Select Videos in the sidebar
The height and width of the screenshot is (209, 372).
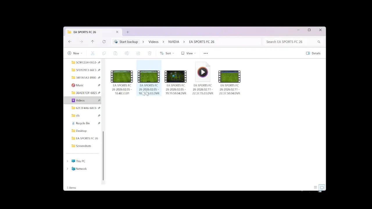pos(82,100)
